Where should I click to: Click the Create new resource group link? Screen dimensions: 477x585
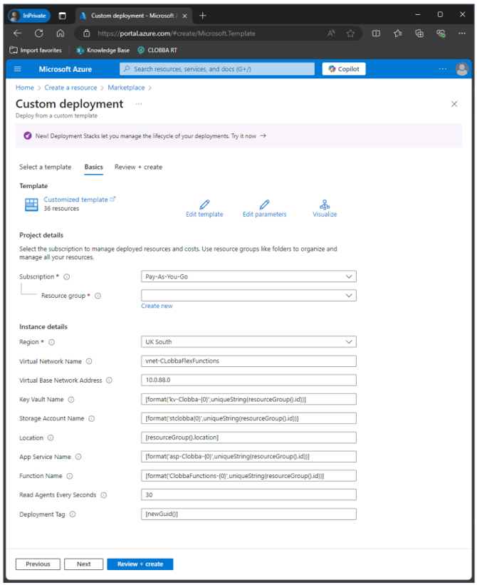point(157,306)
